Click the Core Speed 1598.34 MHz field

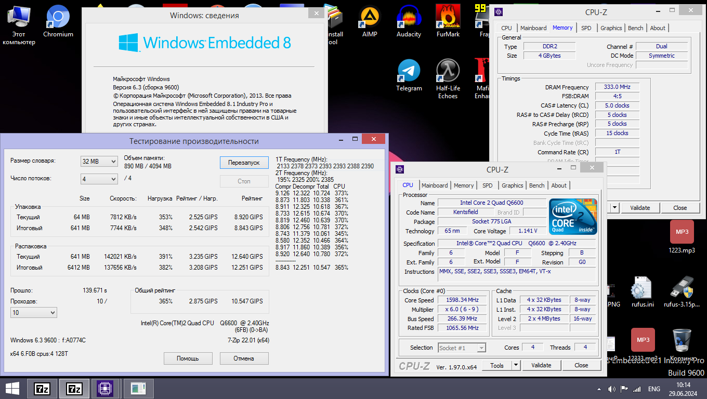pos(462,300)
